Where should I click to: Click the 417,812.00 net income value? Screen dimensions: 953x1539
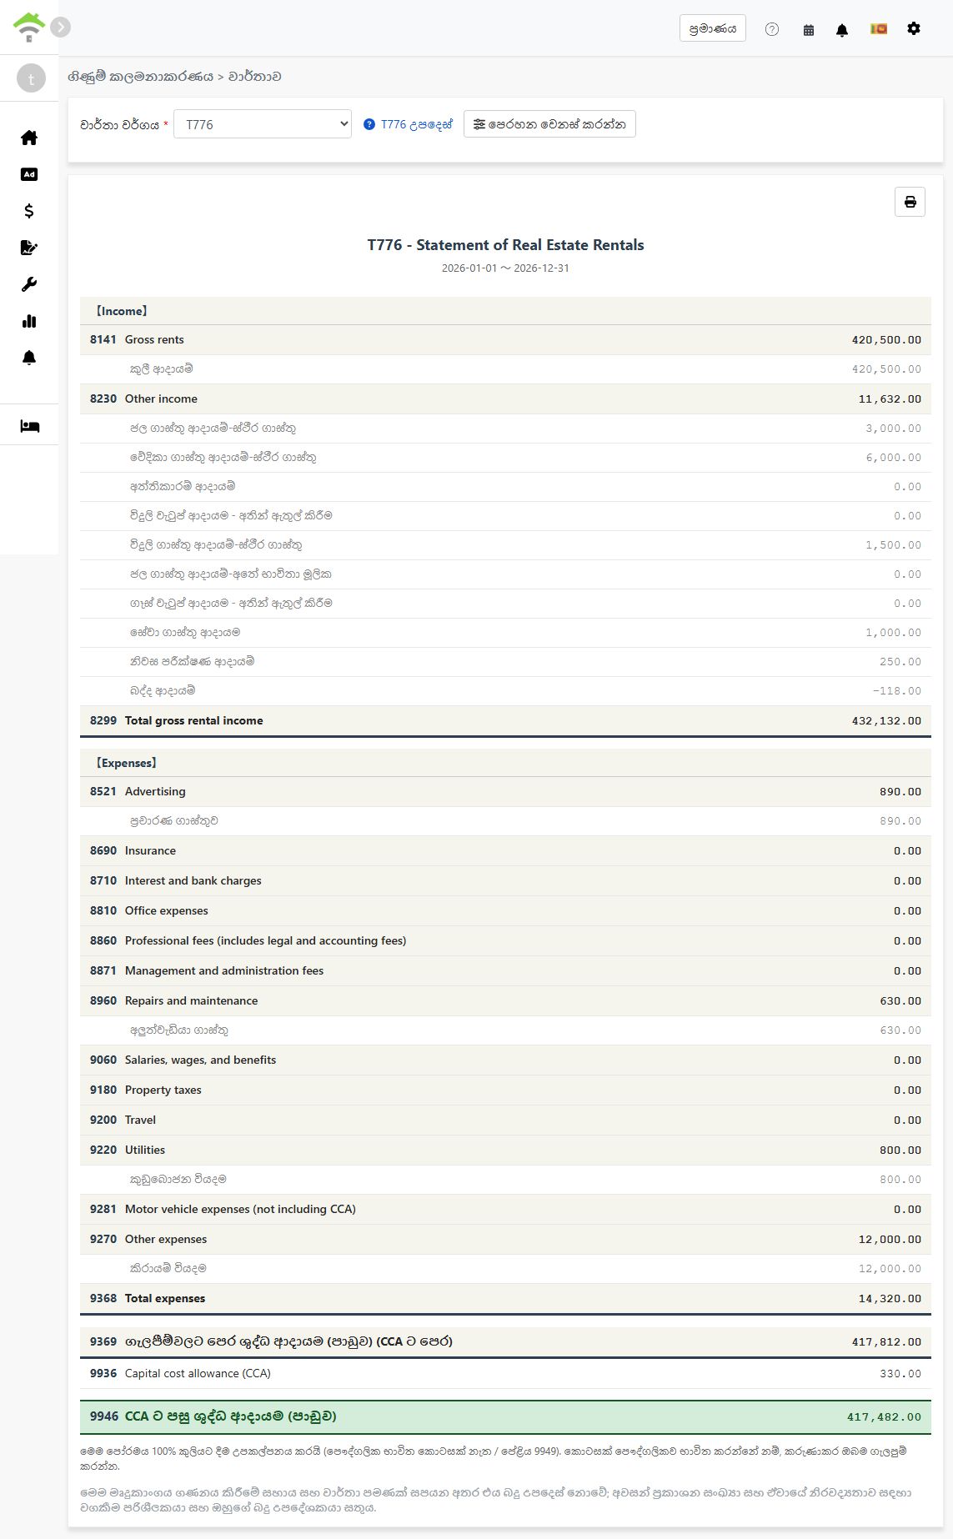(x=886, y=1342)
